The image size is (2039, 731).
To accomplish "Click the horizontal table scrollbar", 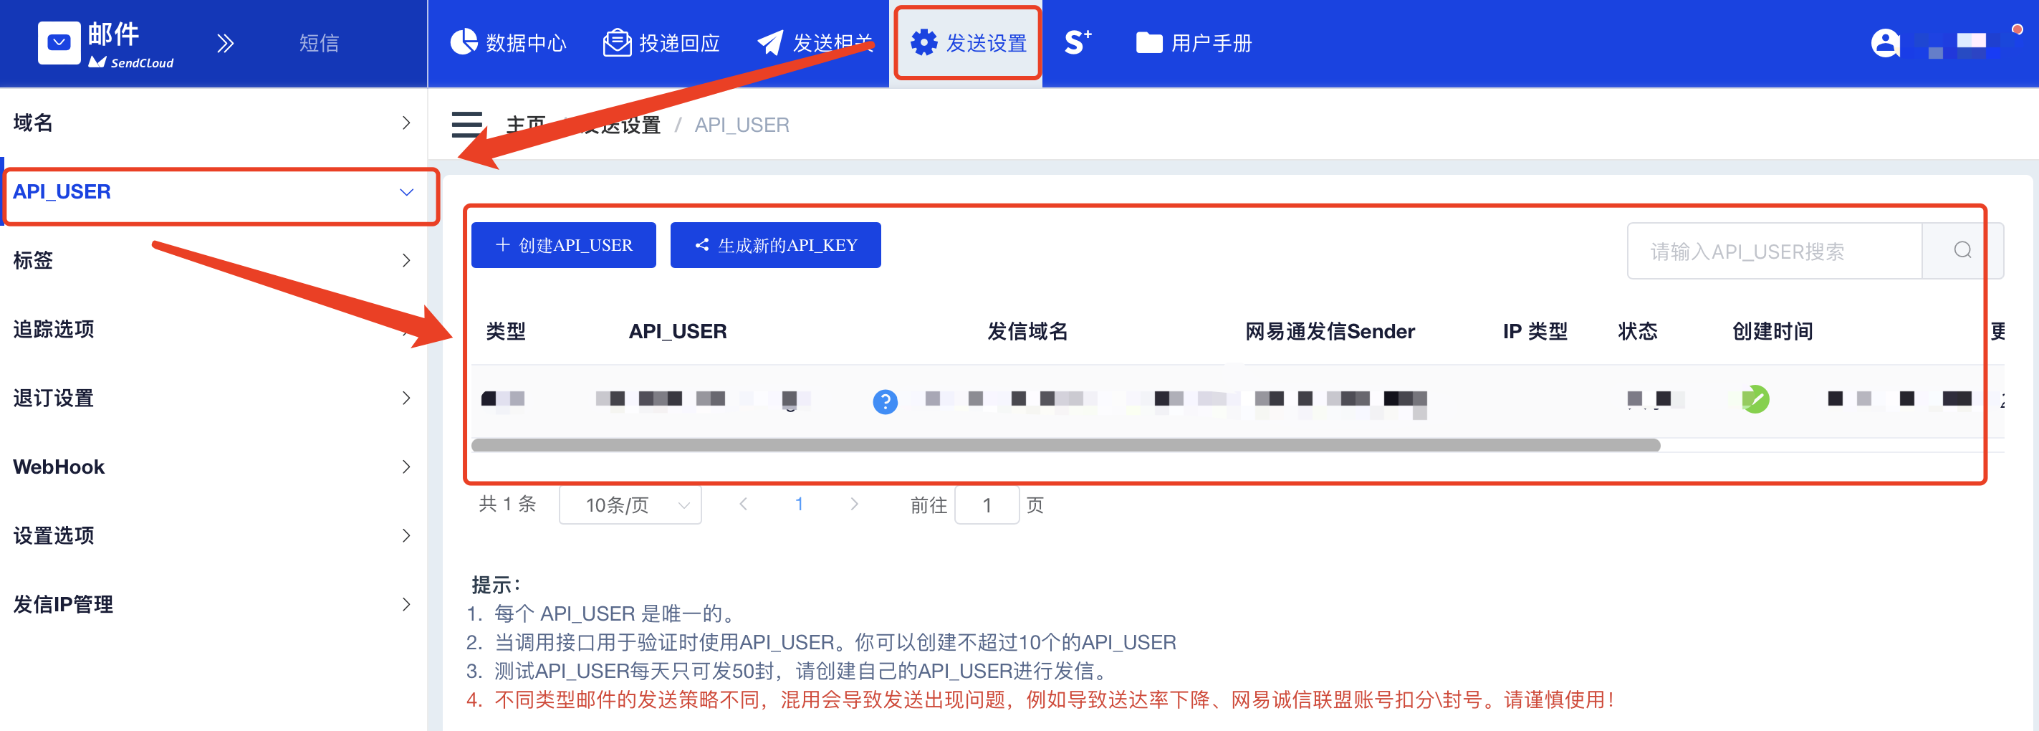I will pos(1065,446).
